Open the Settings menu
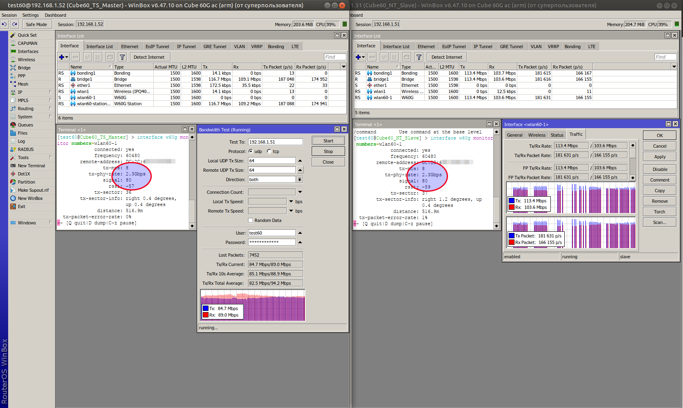 pos(31,15)
